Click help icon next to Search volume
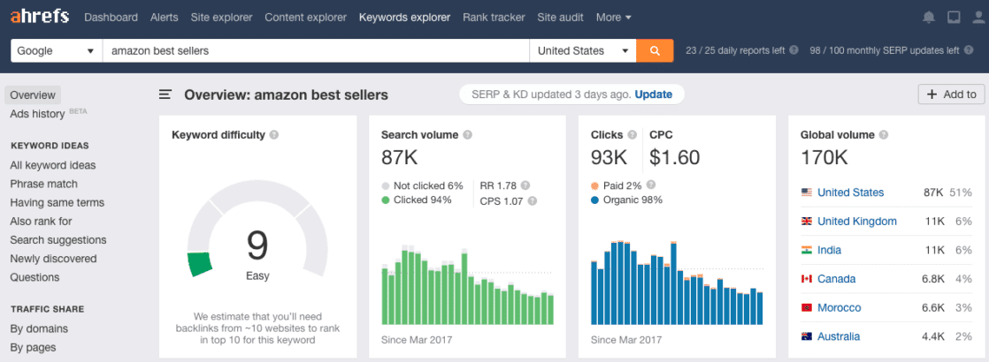The width and height of the screenshot is (989, 362). (x=467, y=135)
